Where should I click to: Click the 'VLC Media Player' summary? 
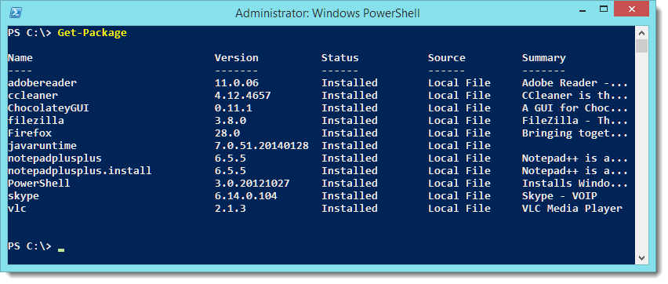coord(572,209)
